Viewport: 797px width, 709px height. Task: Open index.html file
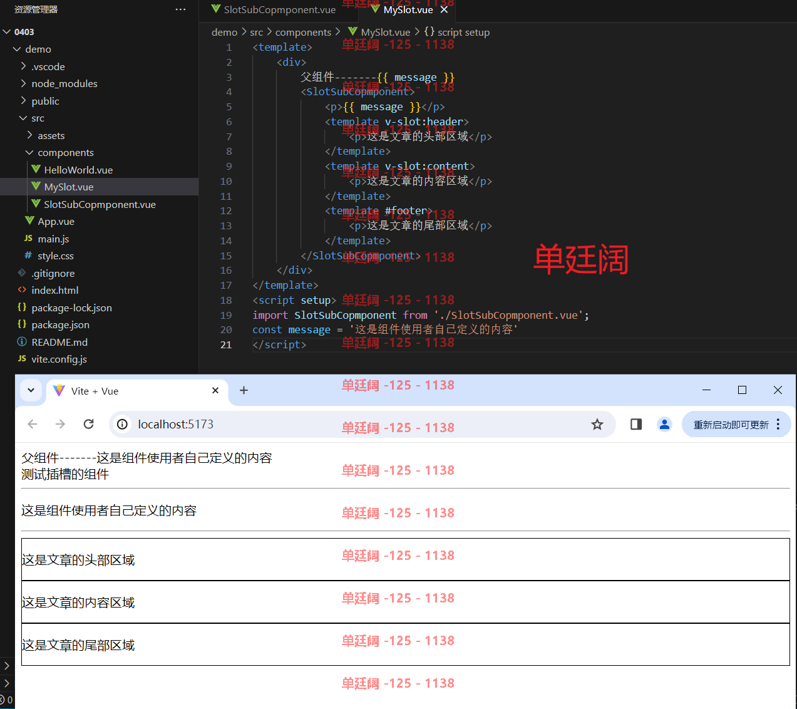pyautogui.click(x=55, y=290)
